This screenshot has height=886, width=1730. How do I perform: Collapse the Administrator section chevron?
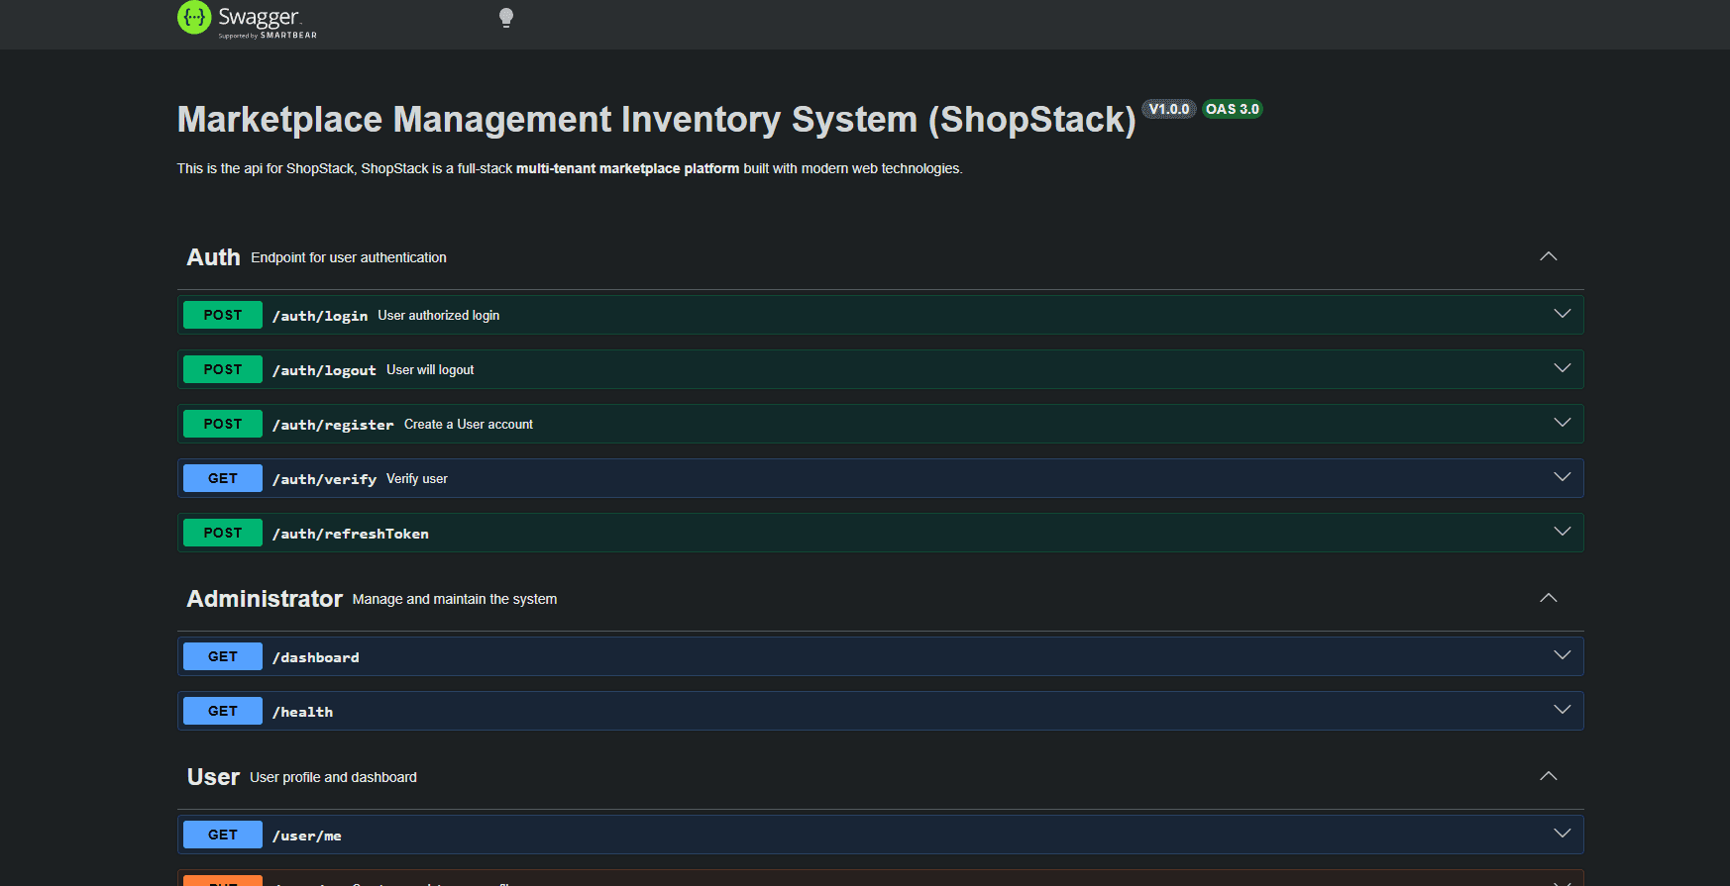pyautogui.click(x=1549, y=598)
